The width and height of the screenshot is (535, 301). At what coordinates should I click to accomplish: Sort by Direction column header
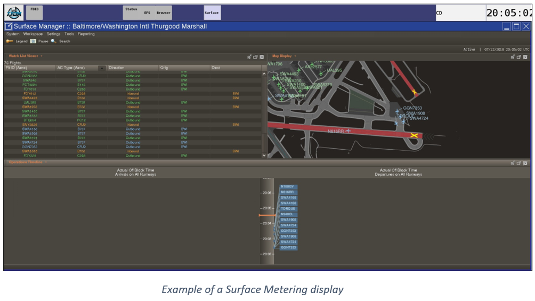point(133,68)
